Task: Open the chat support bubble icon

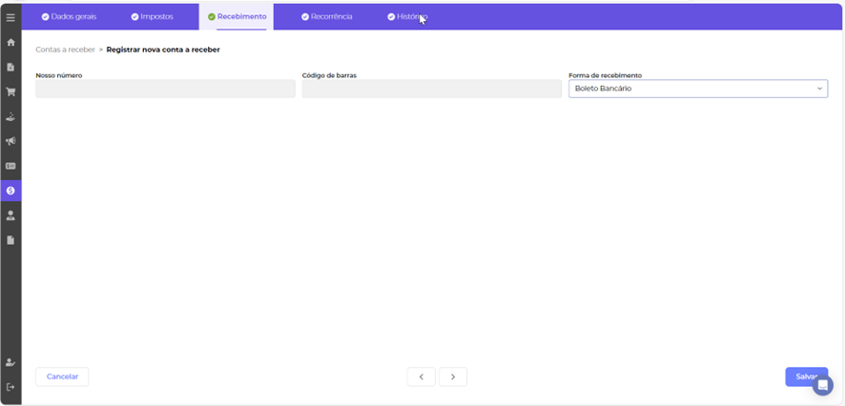Action: pos(822,385)
